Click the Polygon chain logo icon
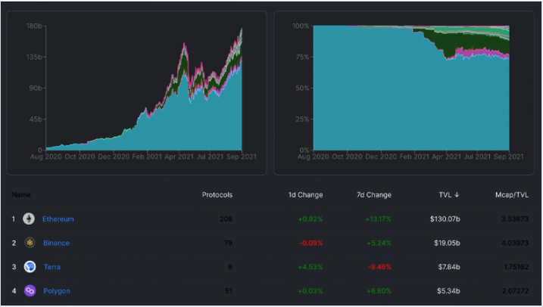Viewport: 543px width, 307px height. (x=30, y=291)
